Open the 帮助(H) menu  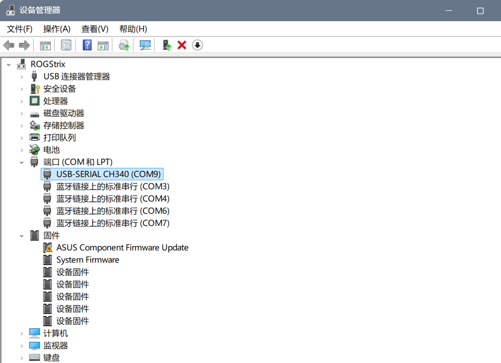[133, 29]
